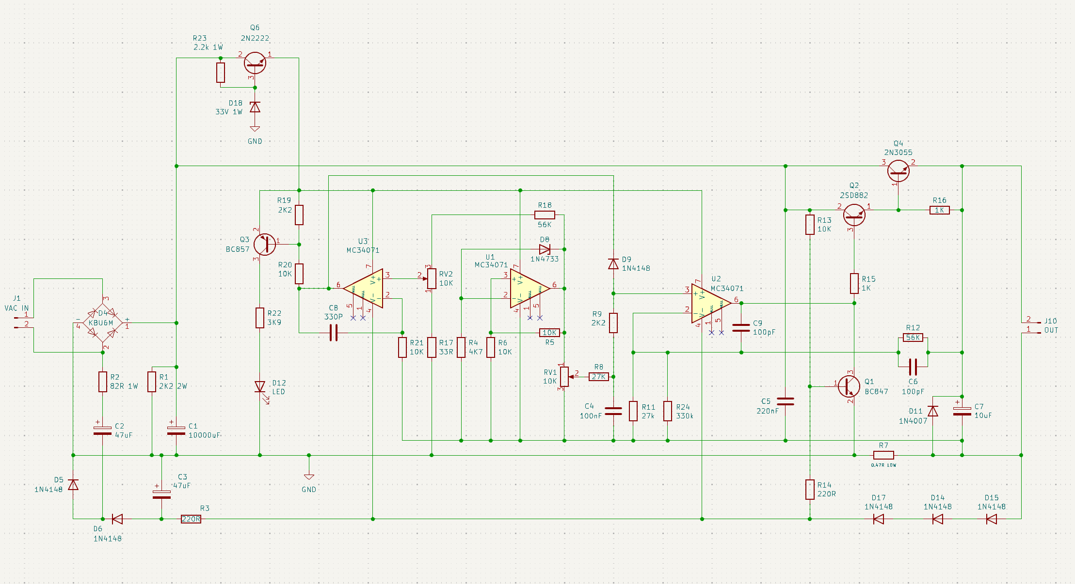Select the Q6 2N2222 transistor symbol
Image resolution: width=1075 pixels, height=584 pixels.
[255, 62]
